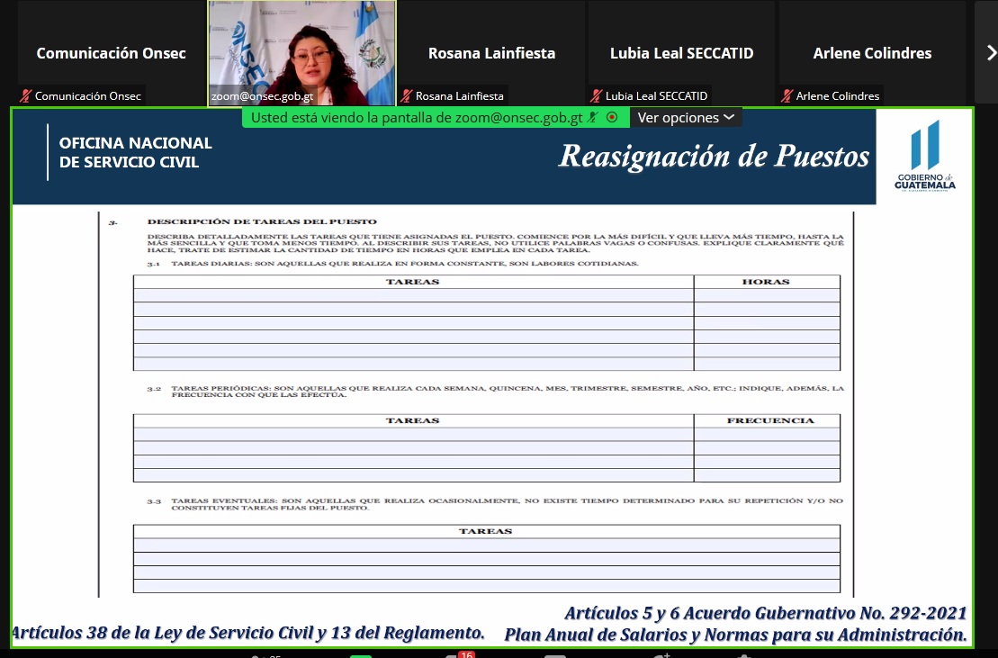Click the HORAS column header
Image resolution: width=998 pixels, height=658 pixels.
[766, 282]
